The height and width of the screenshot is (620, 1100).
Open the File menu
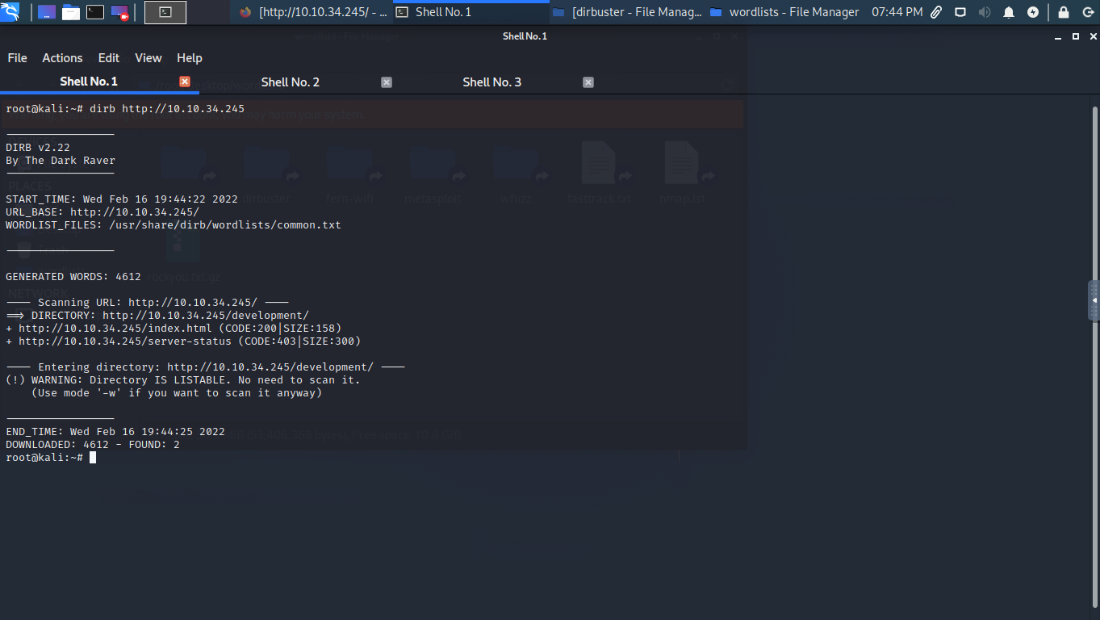click(17, 58)
